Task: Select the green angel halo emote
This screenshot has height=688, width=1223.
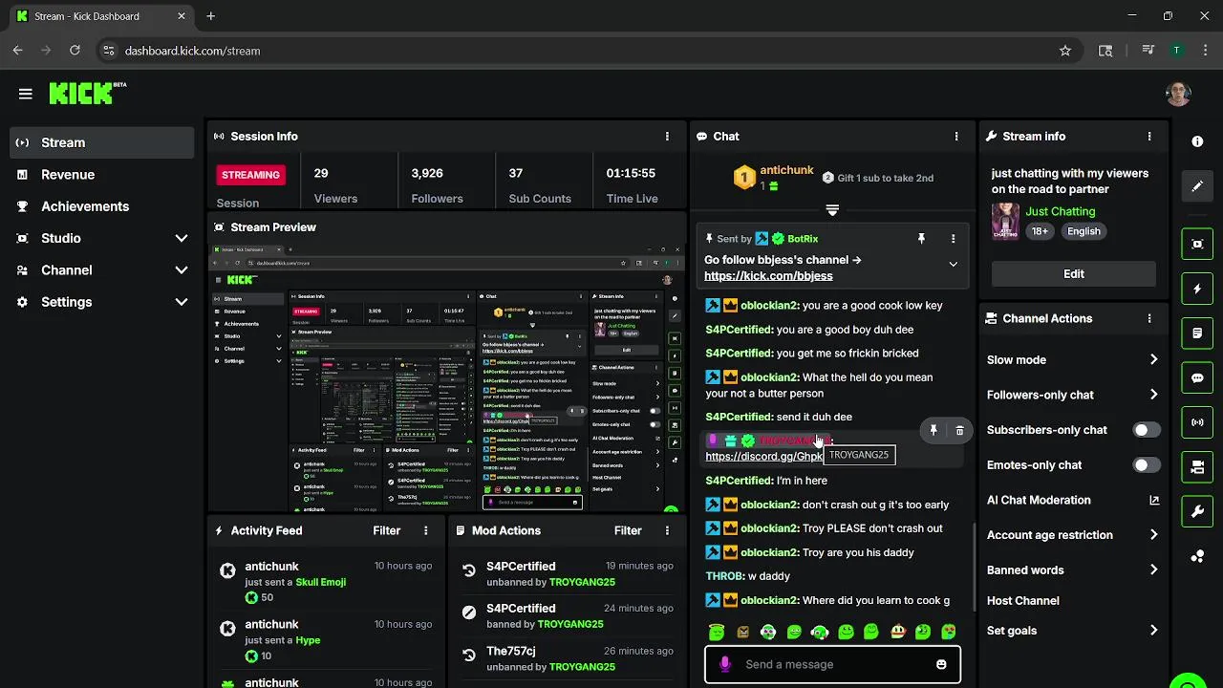Action: coord(717,632)
